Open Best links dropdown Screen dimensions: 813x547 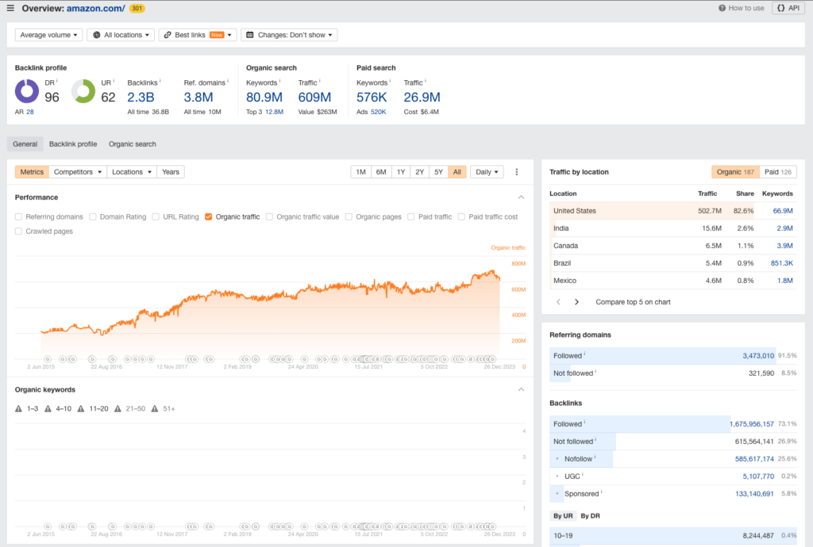click(198, 35)
